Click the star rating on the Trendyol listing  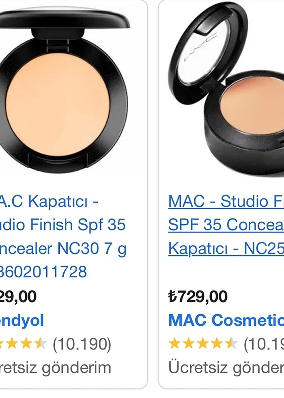[24, 344]
